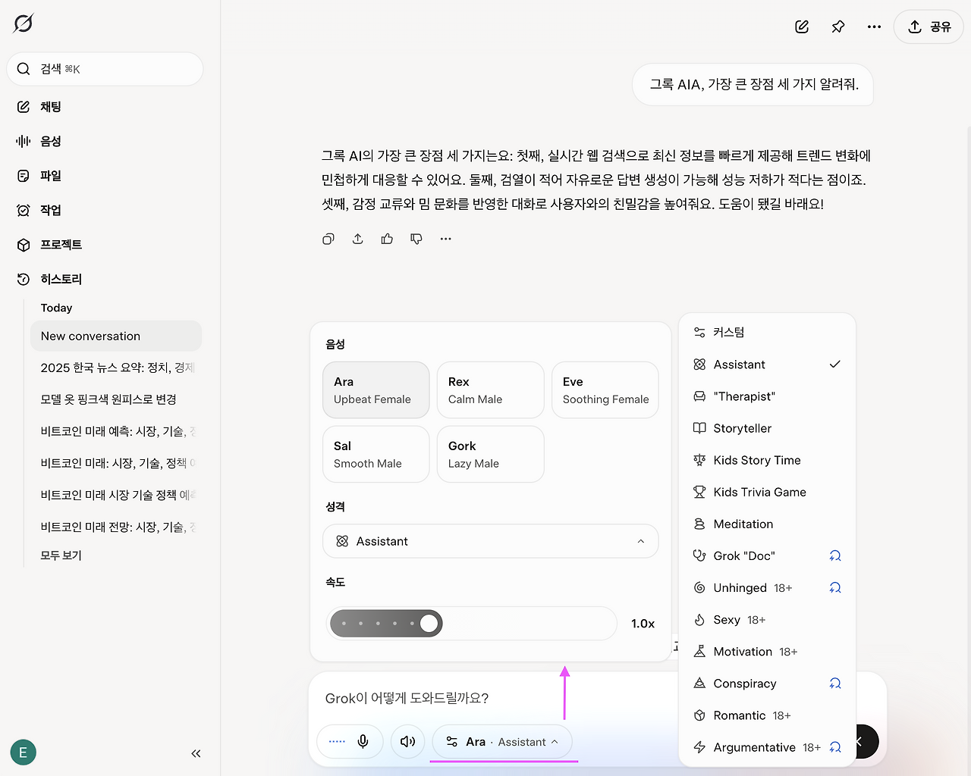Collapse the 성격 Assistant dropdown
This screenshot has height=776, width=971.
point(491,541)
